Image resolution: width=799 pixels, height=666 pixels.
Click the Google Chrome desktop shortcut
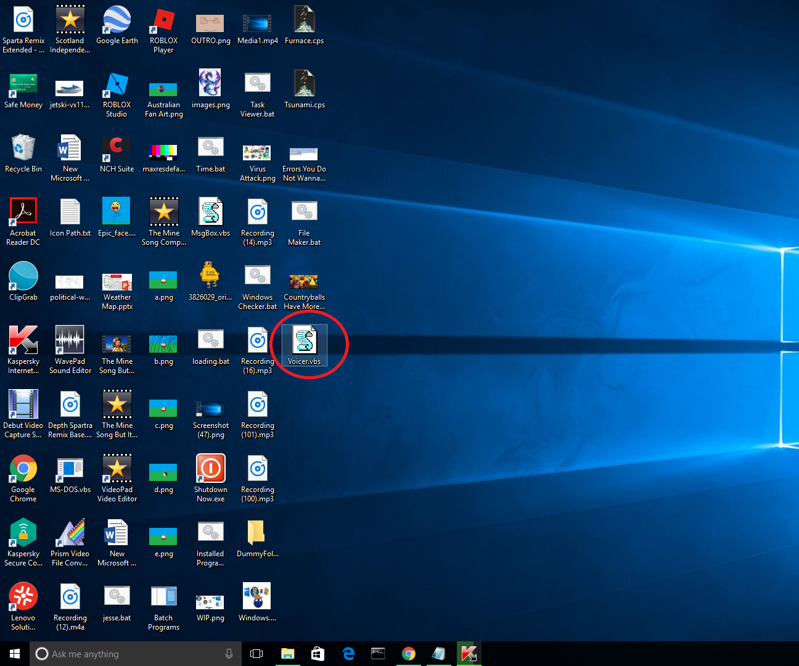coord(23,469)
